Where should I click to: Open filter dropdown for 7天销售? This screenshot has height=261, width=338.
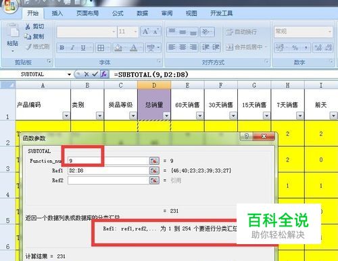click(300, 116)
